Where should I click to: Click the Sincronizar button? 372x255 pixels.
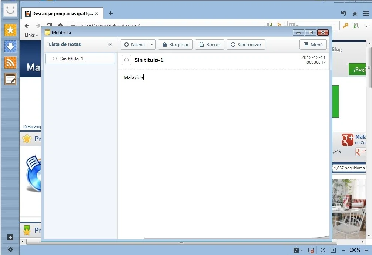[246, 44]
